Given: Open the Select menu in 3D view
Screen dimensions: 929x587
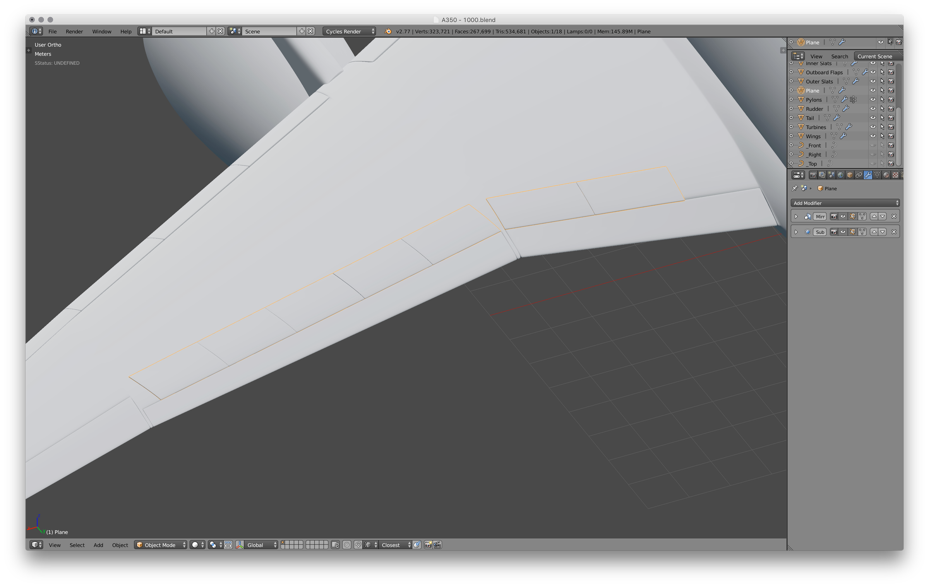Looking at the screenshot, I should [x=77, y=545].
